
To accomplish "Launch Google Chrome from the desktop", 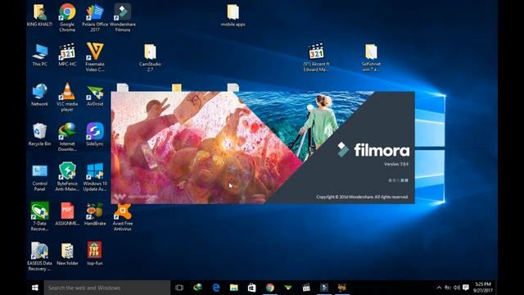I will click(67, 17).
